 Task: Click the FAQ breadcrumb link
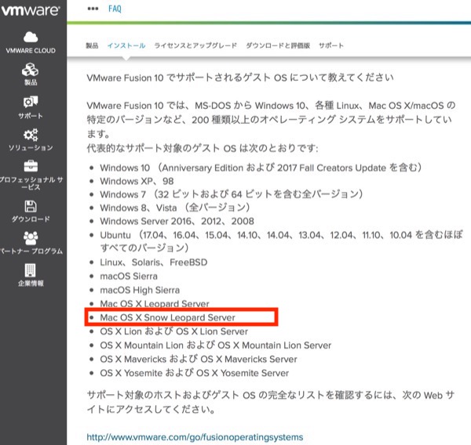[x=115, y=9]
